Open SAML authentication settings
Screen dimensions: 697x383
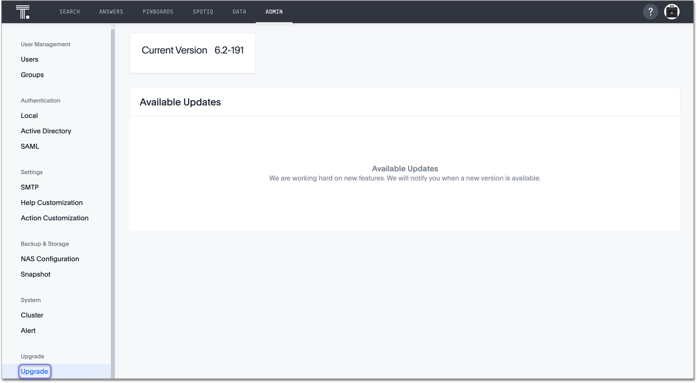click(30, 146)
